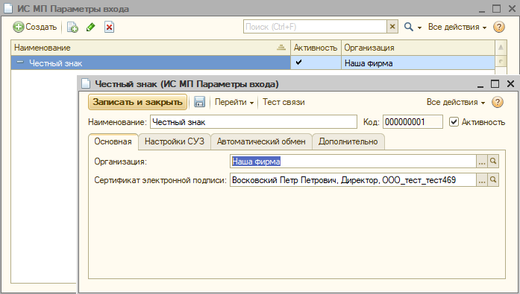Click the floppy disk save icon
The width and height of the screenshot is (520, 294).
tap(199, 102)
